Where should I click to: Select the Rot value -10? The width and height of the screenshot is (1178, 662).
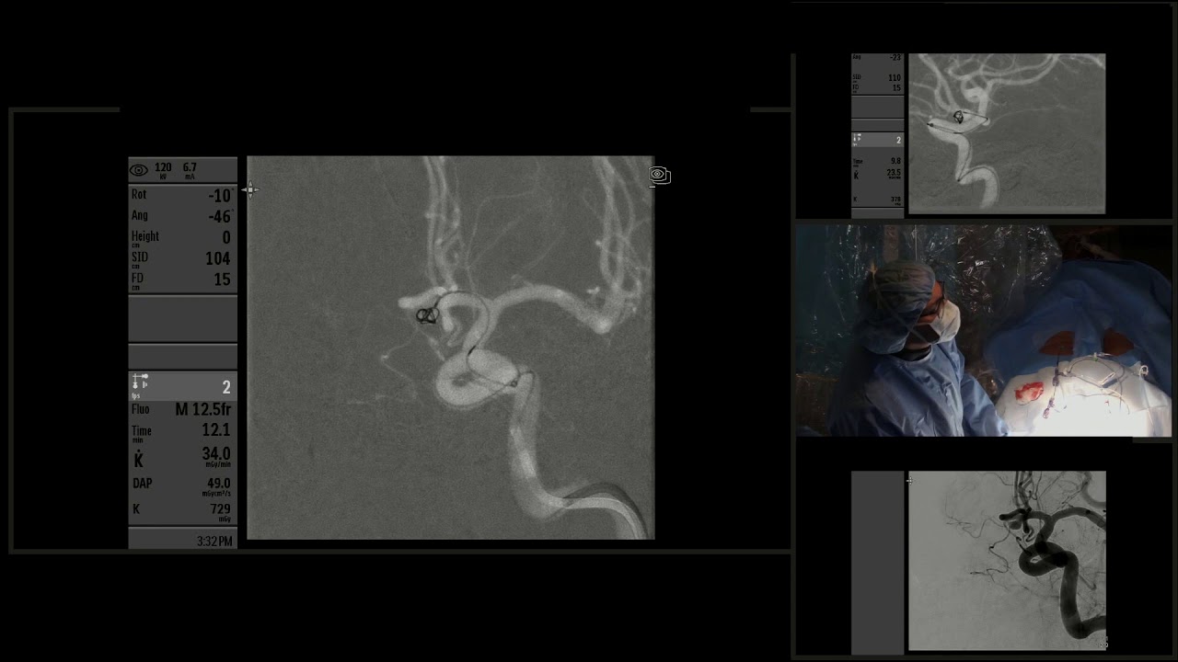(219, 196)
